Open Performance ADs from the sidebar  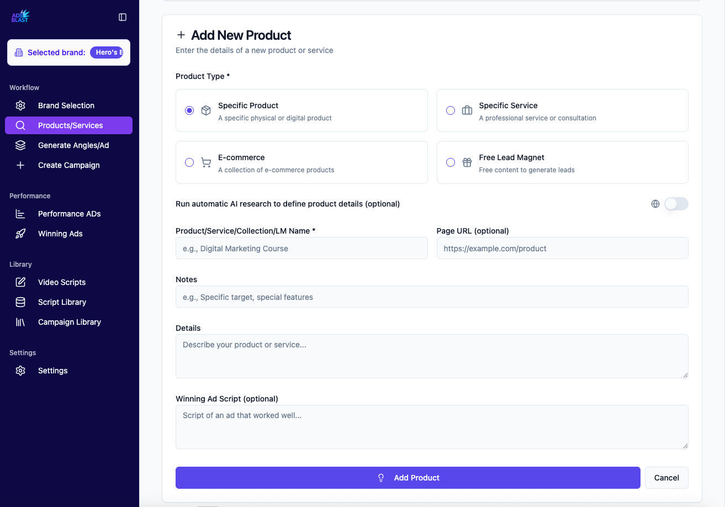pyautogui.click(x=69, y=214)
